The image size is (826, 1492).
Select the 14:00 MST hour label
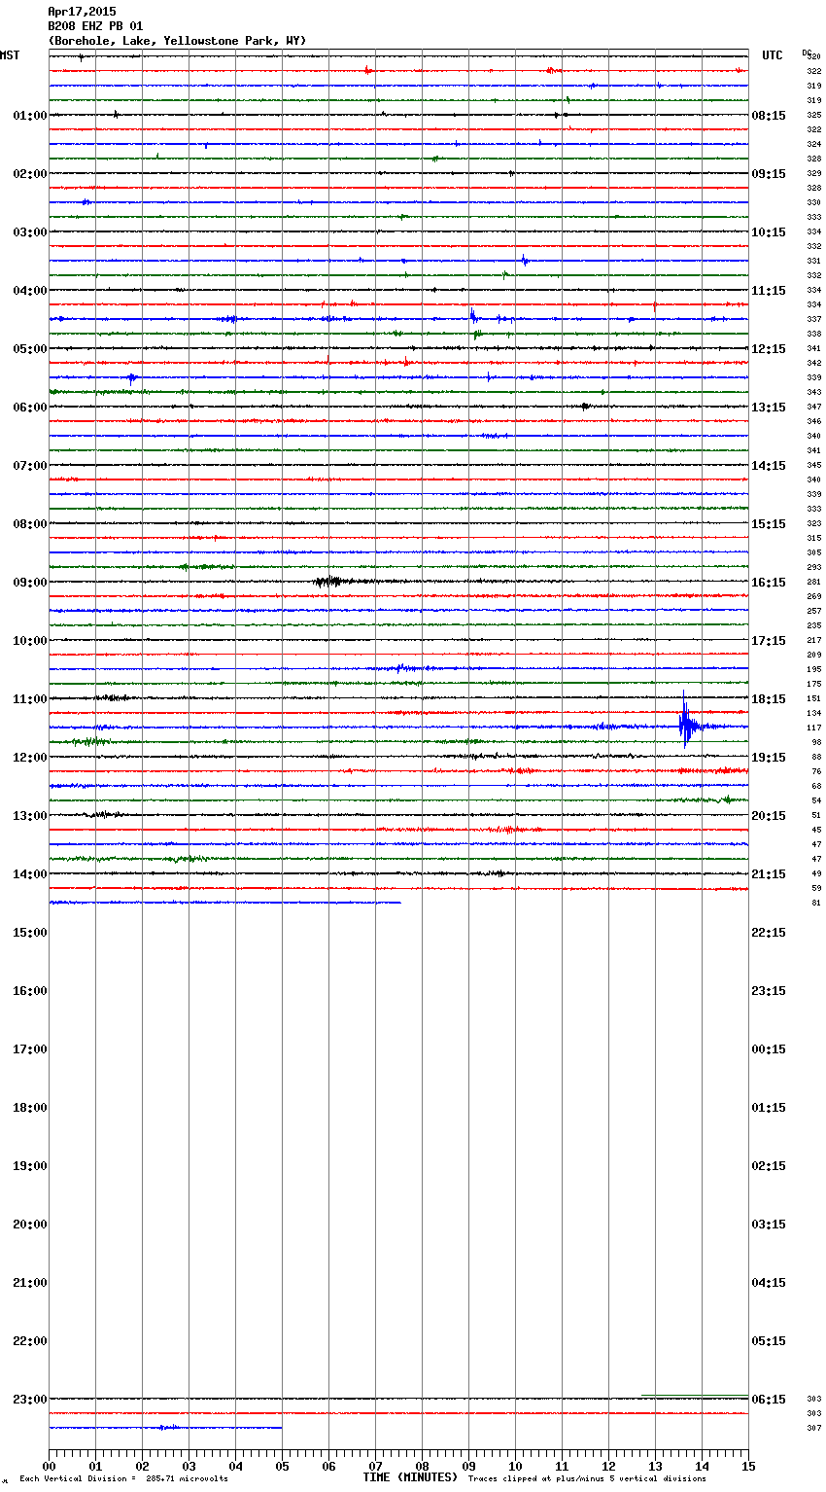coord(30,874)
